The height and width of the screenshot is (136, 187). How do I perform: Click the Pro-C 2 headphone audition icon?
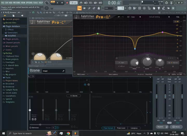[x=33, y=54]
